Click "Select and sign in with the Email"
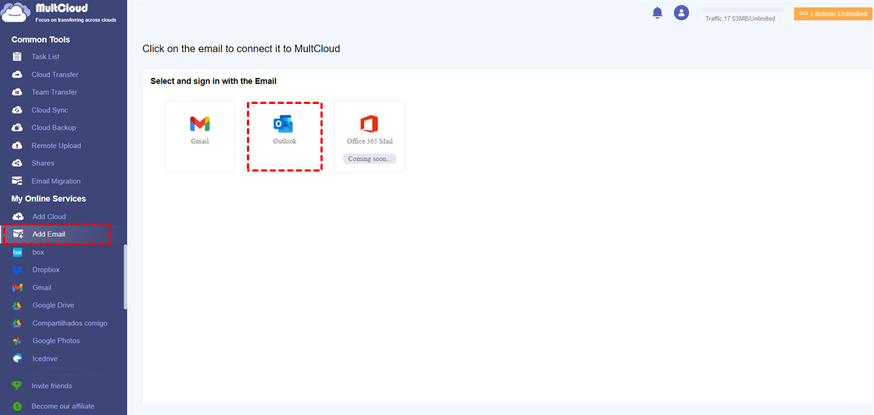Viewport: 874px width, 415px height. click(213, 81)
